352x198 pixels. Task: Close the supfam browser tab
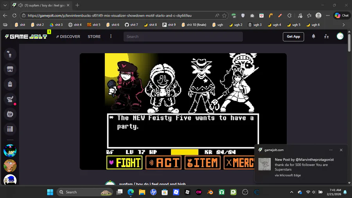coord(68,5)
